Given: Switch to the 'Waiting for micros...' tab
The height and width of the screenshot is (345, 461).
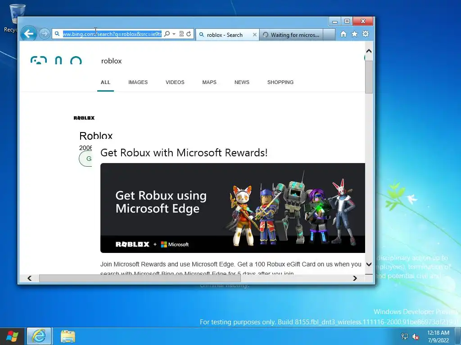Looking at the screenshot, I should coord(291,35).
